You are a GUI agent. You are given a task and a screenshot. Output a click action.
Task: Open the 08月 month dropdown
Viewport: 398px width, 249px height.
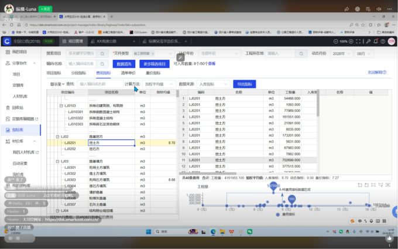[x=363, y=54]
